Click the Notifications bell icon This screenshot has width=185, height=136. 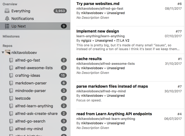pos(7,18)
